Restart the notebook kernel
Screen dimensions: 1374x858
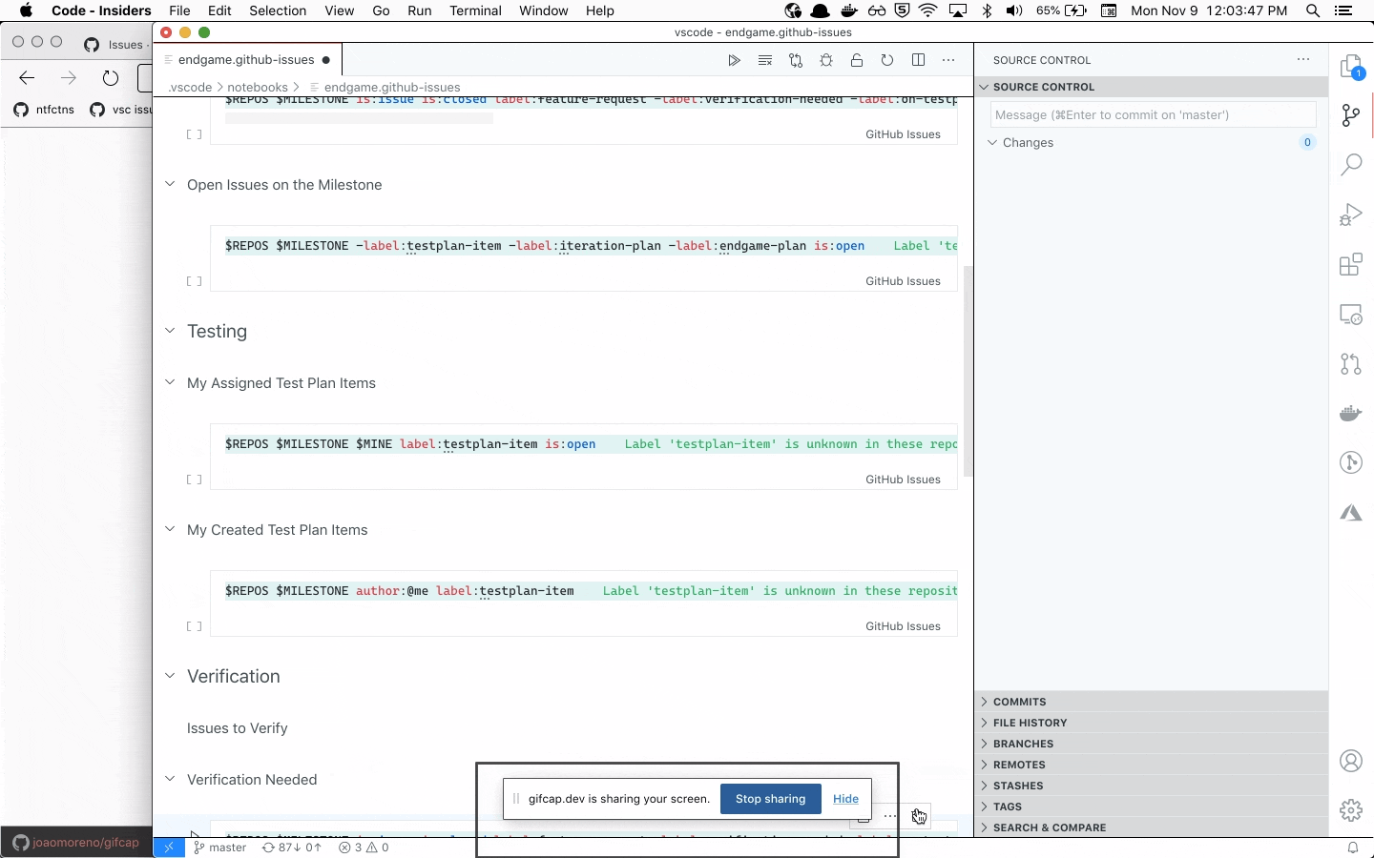[x=888, y=60]
